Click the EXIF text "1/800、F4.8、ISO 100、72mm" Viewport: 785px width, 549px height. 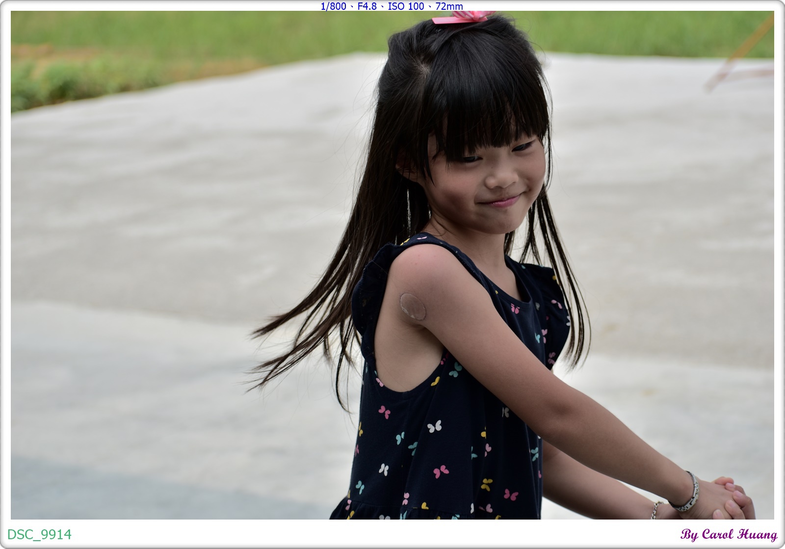[392, 6]
